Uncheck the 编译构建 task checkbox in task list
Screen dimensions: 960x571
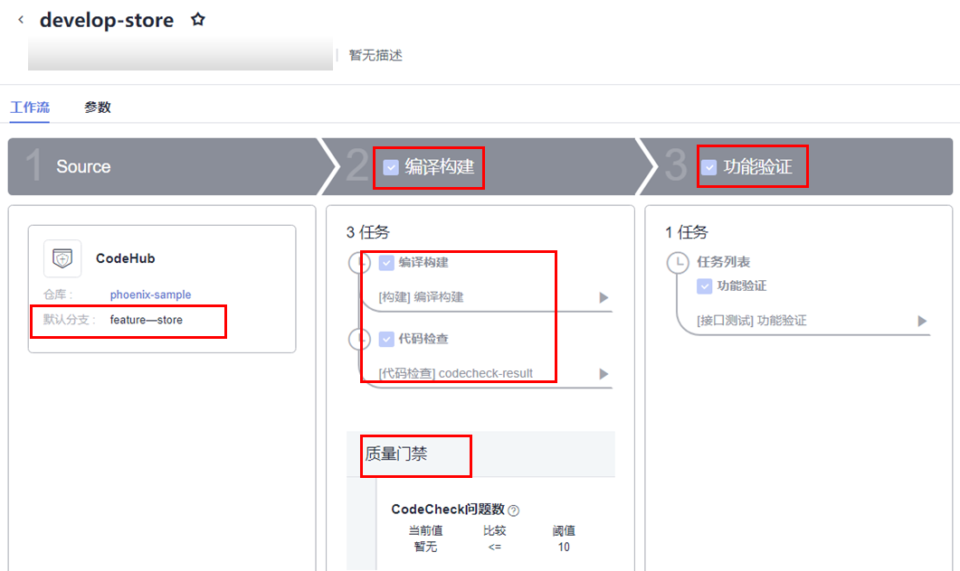[386, 263]
